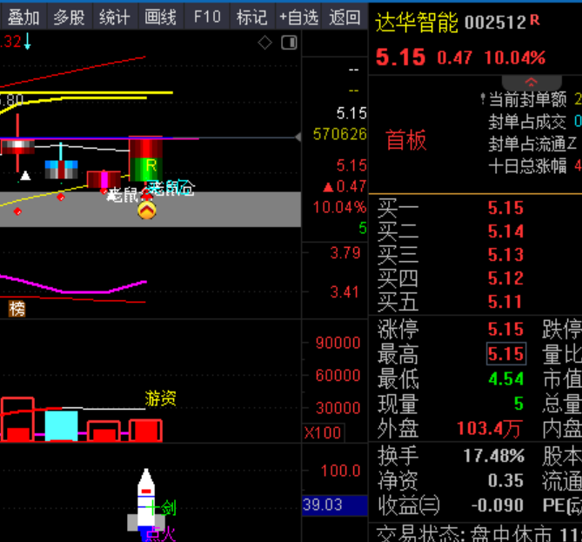Click the cyan down arrow indicator
Viewport: 582px width, 542px height.
click(28, 42)
